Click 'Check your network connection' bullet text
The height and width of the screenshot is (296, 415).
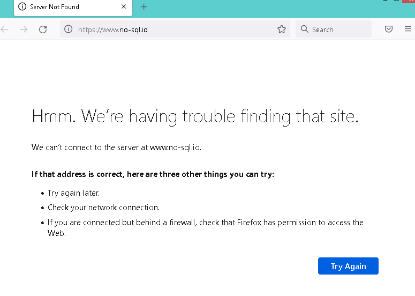tap(103, 208)
